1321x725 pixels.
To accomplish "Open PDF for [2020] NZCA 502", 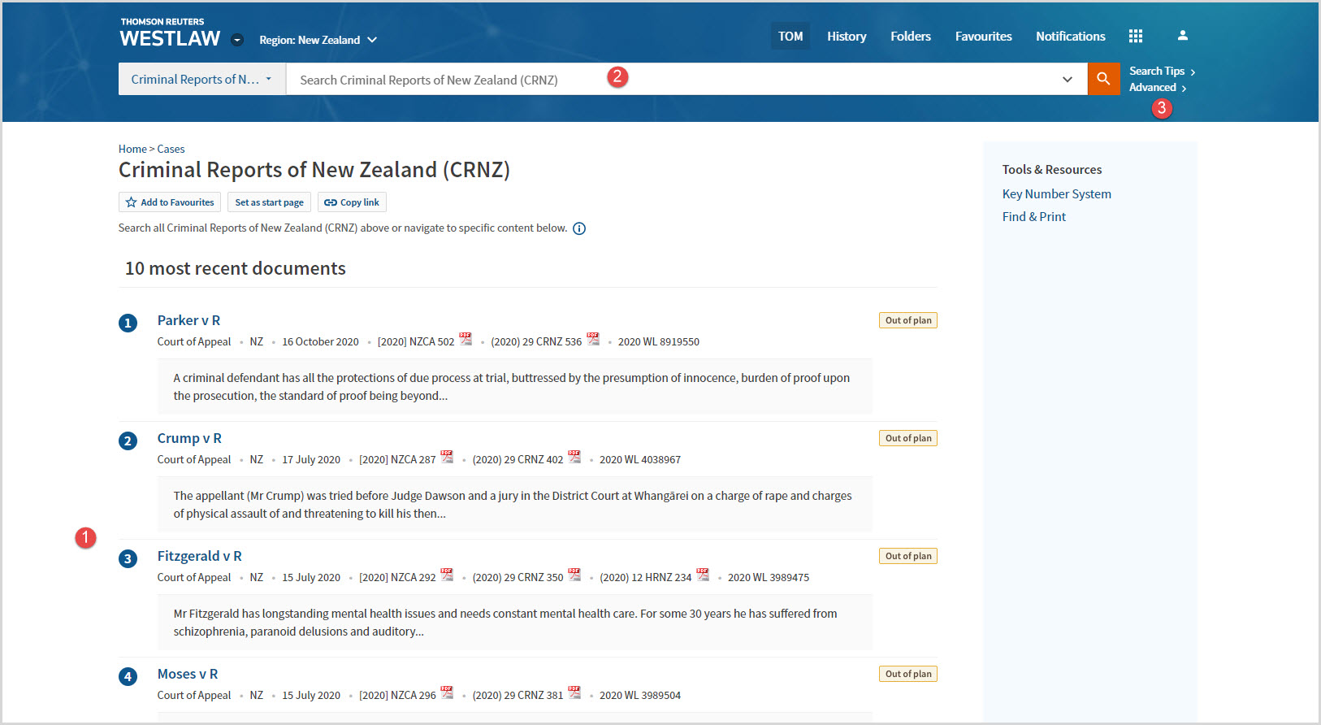I will (466, 339).
